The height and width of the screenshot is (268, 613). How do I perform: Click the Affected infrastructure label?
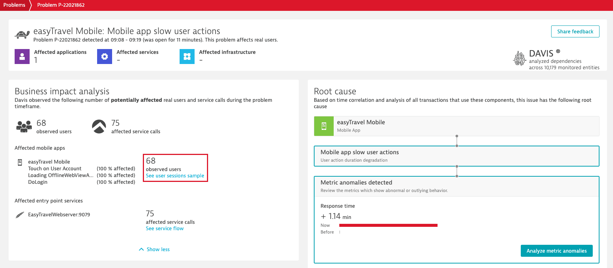227,52
